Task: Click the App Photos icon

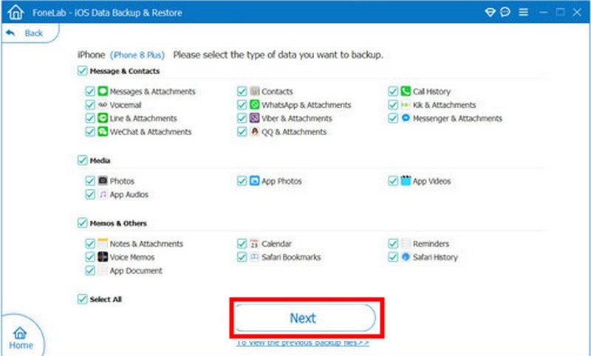Action: 255,180
